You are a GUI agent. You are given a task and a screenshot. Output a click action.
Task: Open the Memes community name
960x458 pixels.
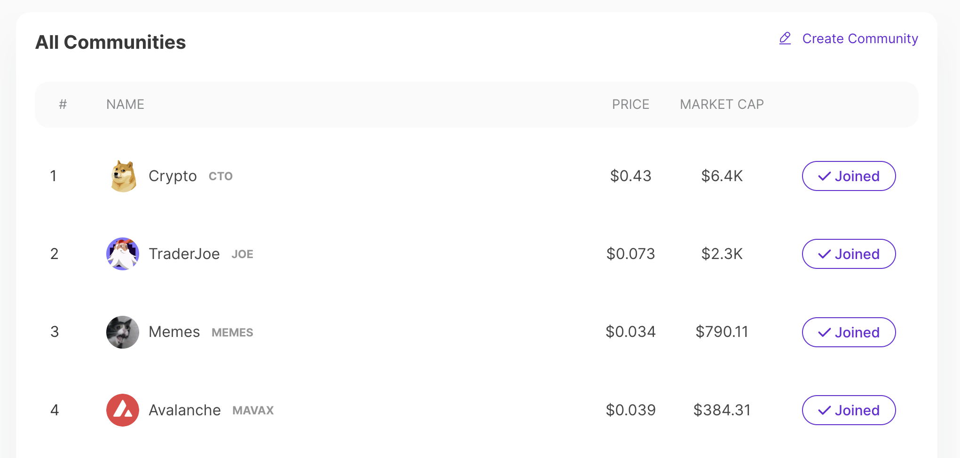(174, 332)
